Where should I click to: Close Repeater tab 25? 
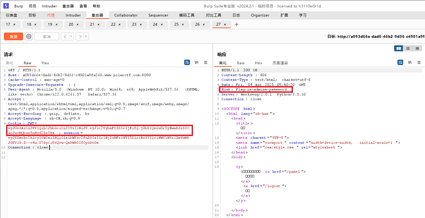click(x=183, y=25)
